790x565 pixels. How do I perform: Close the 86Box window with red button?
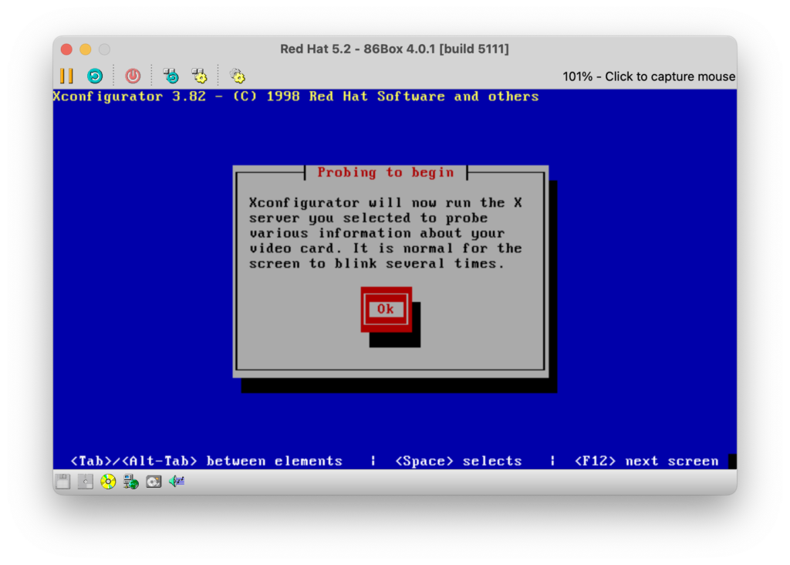(x=66, y=49)
